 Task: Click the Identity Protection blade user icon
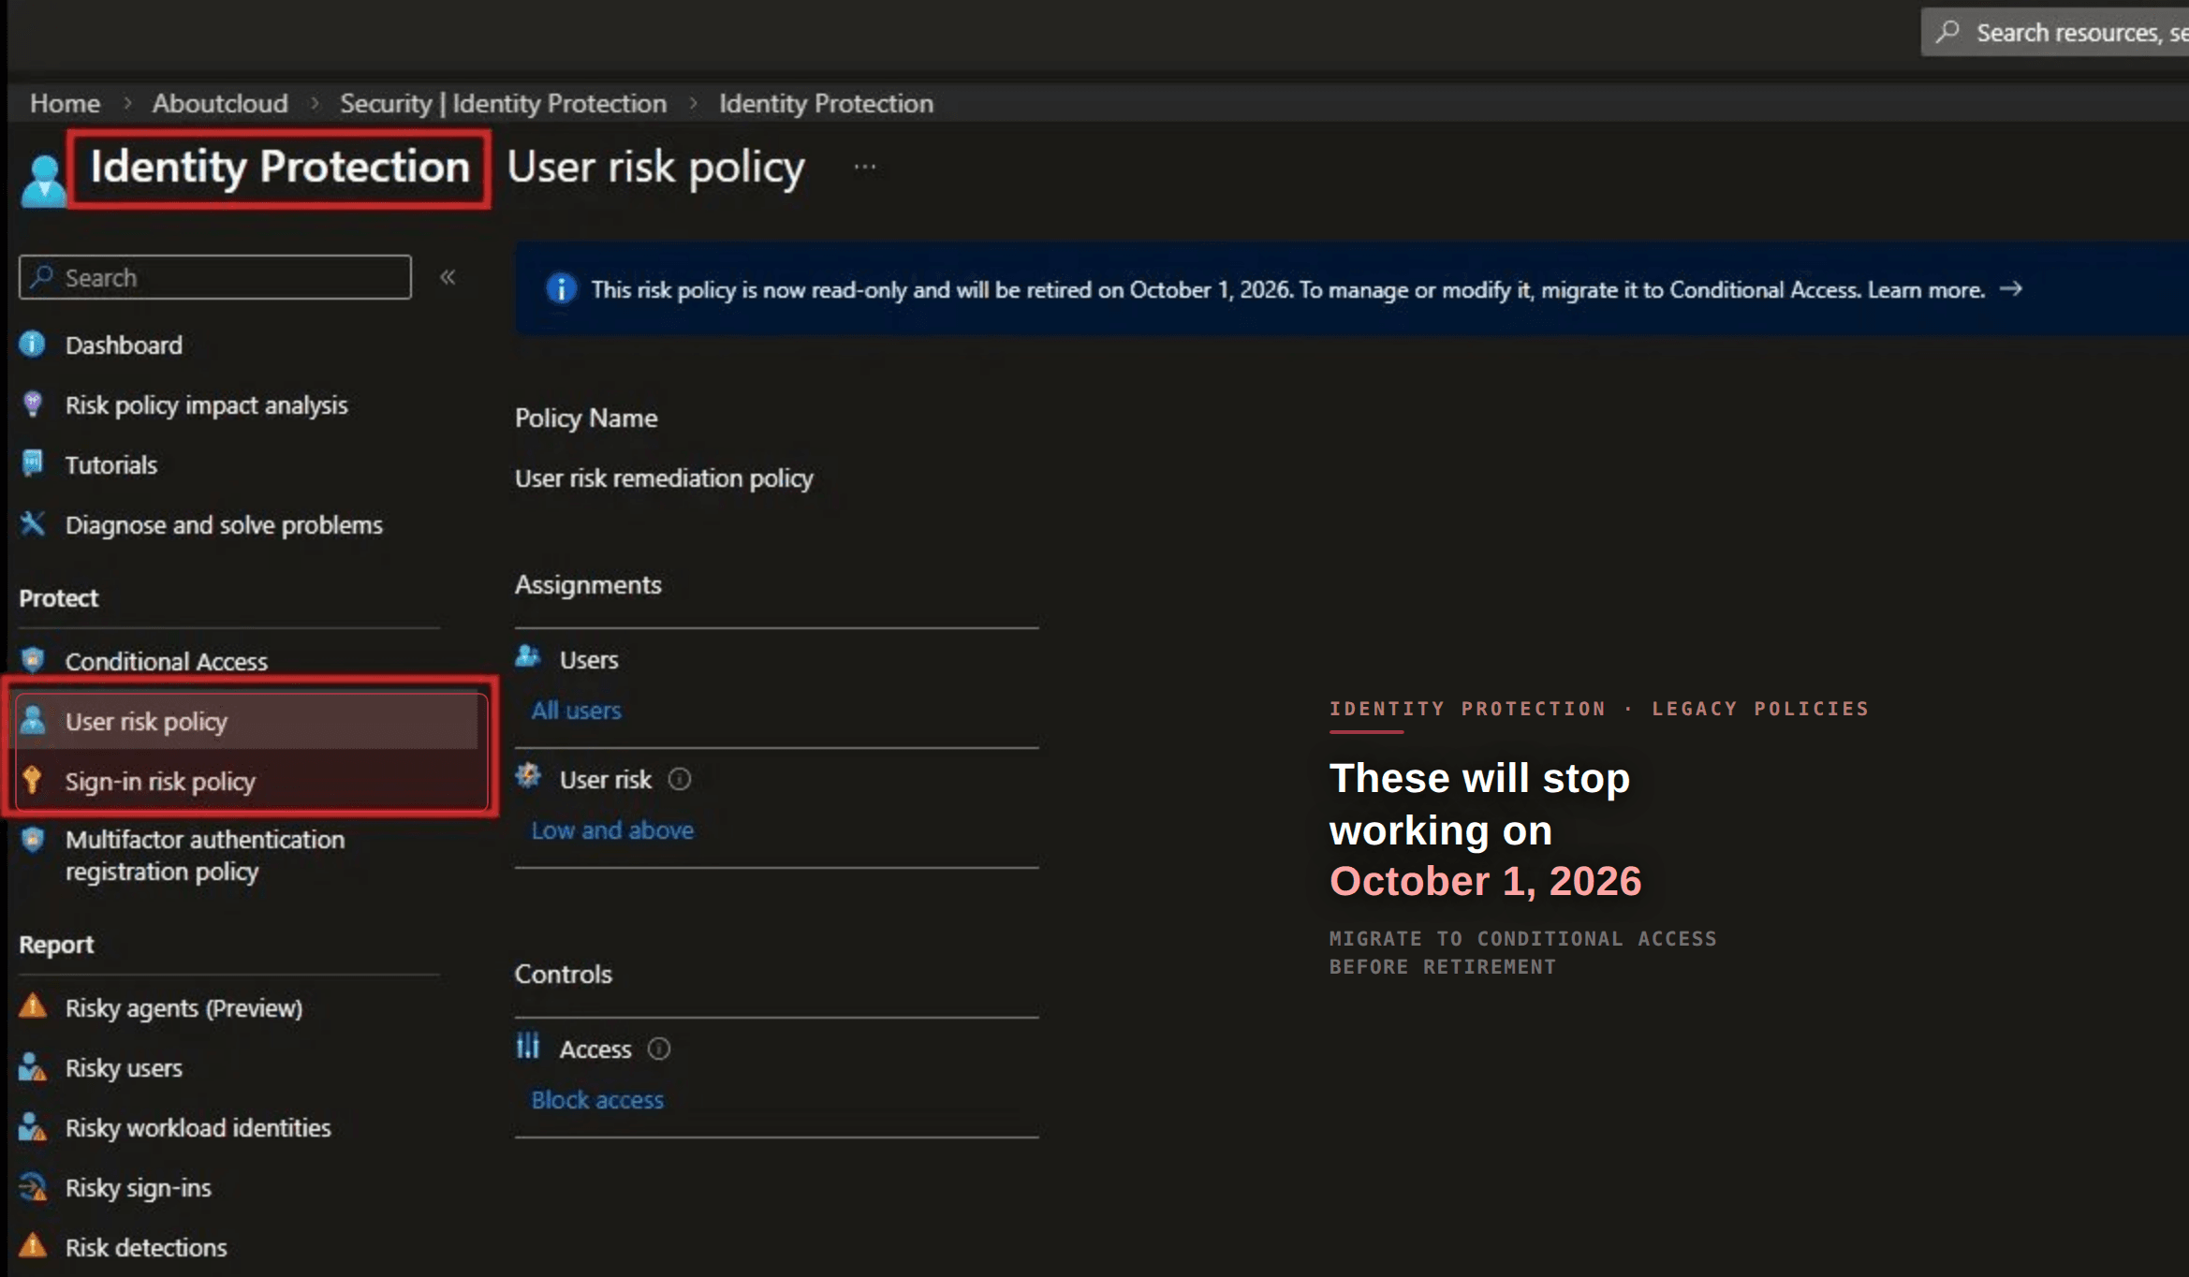[43, 180]
